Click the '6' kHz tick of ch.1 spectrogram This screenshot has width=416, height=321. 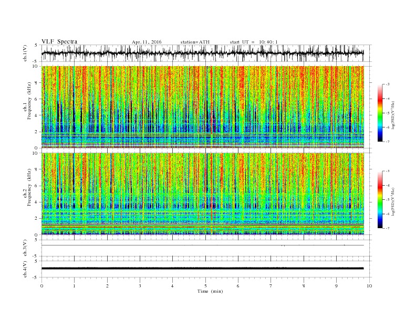pos(37,99)
